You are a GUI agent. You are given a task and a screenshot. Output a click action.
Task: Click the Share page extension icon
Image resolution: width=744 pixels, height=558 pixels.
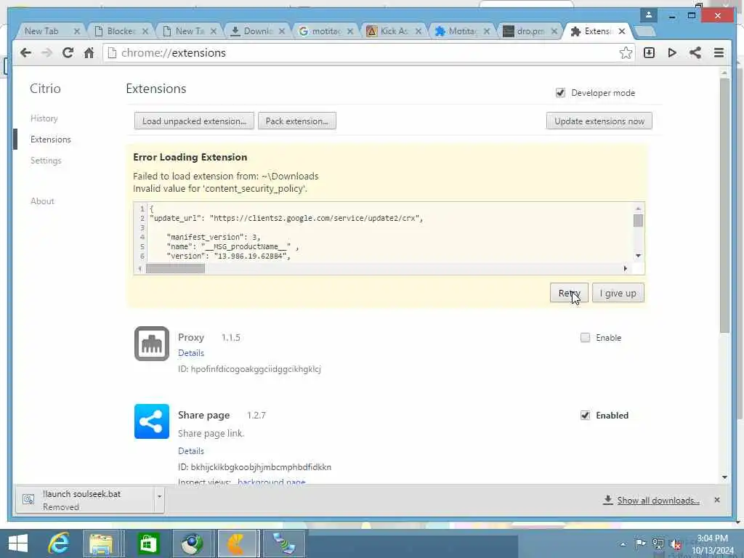pos(152,421)
